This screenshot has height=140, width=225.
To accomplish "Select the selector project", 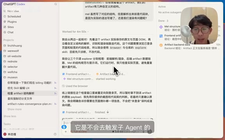I will 12,67.
